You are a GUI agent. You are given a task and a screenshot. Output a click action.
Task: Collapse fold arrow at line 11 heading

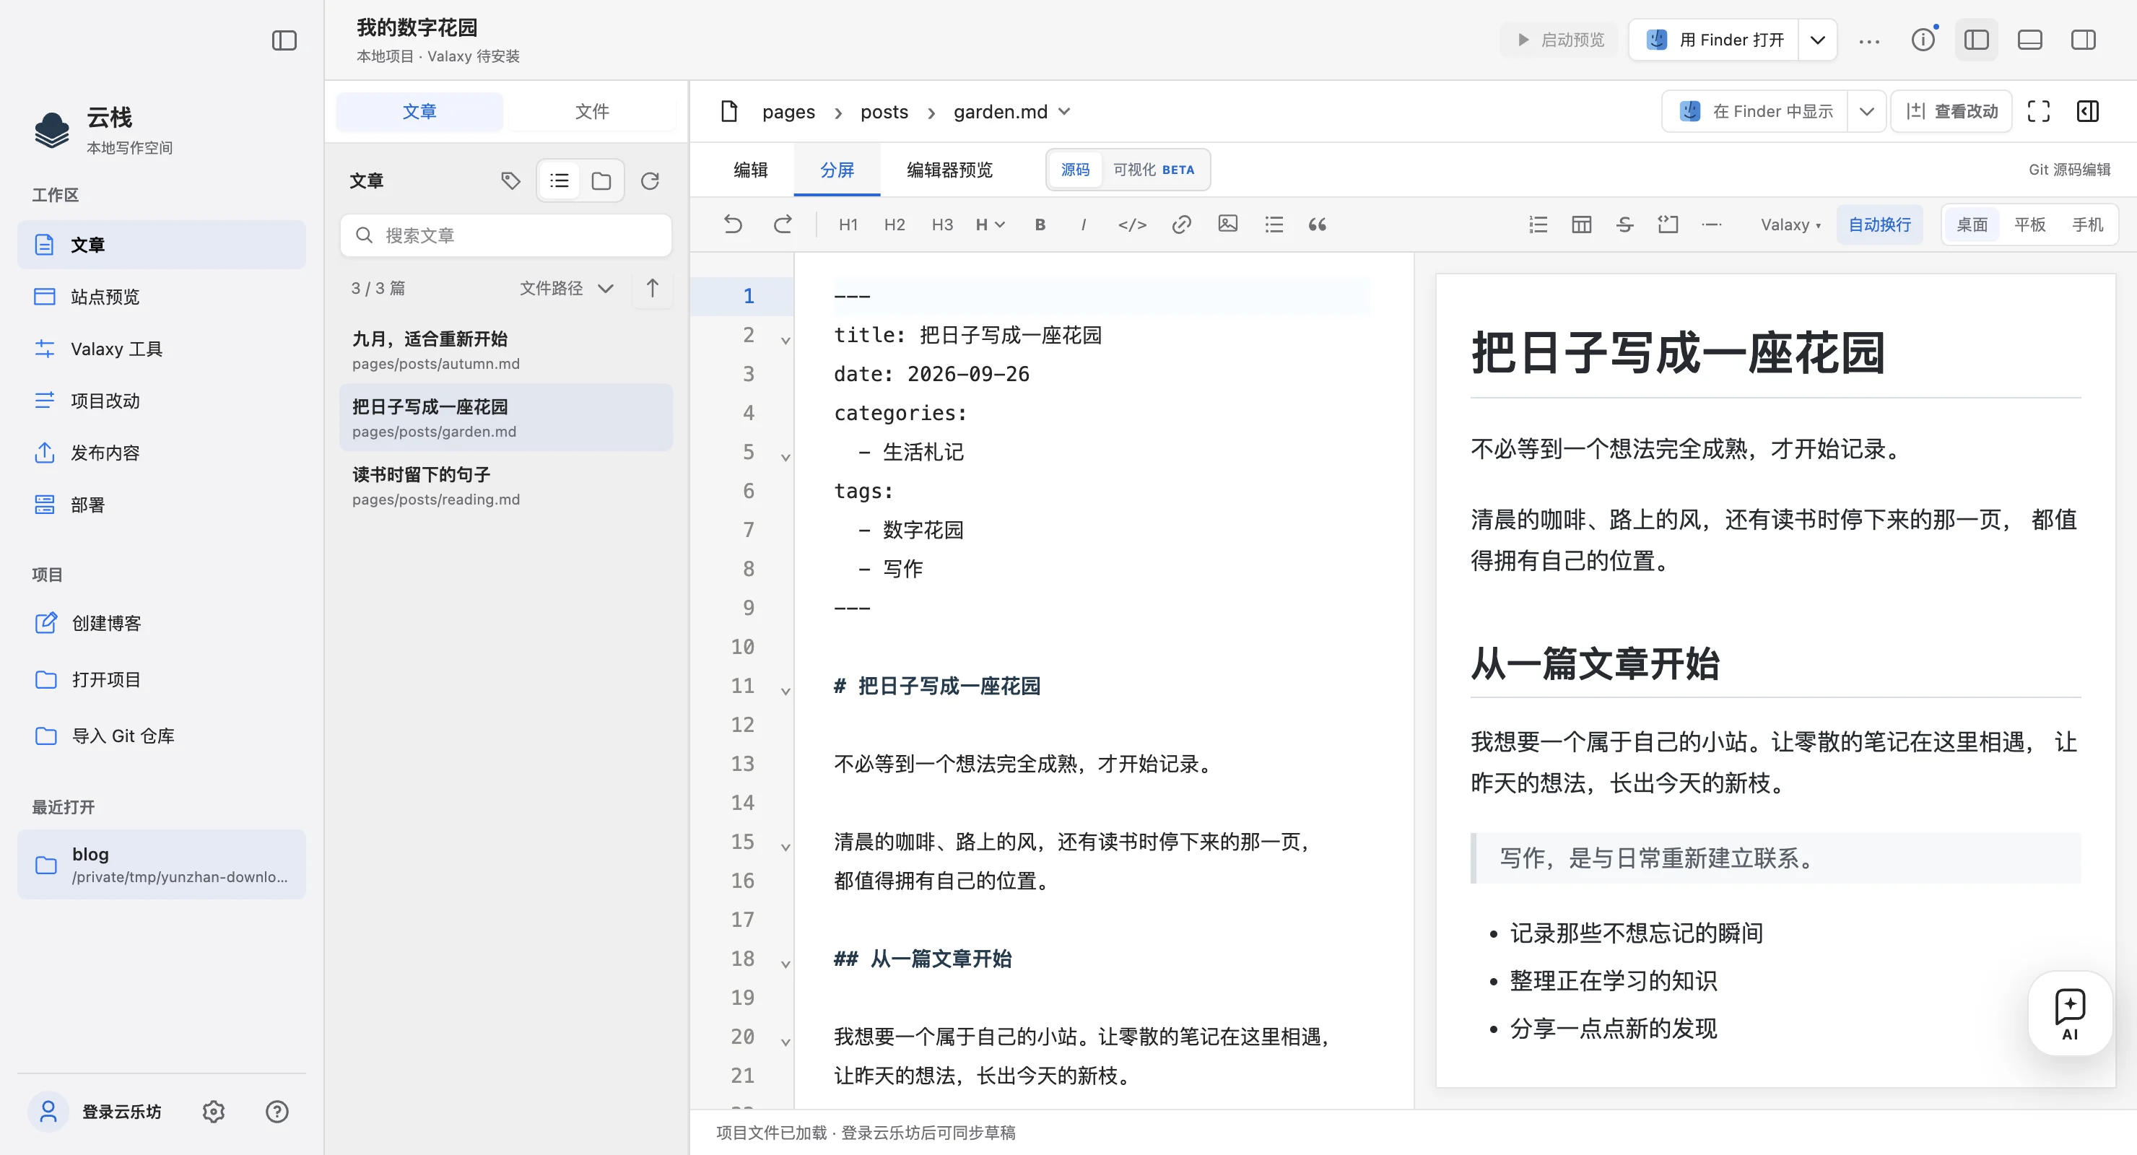point(785,690)
